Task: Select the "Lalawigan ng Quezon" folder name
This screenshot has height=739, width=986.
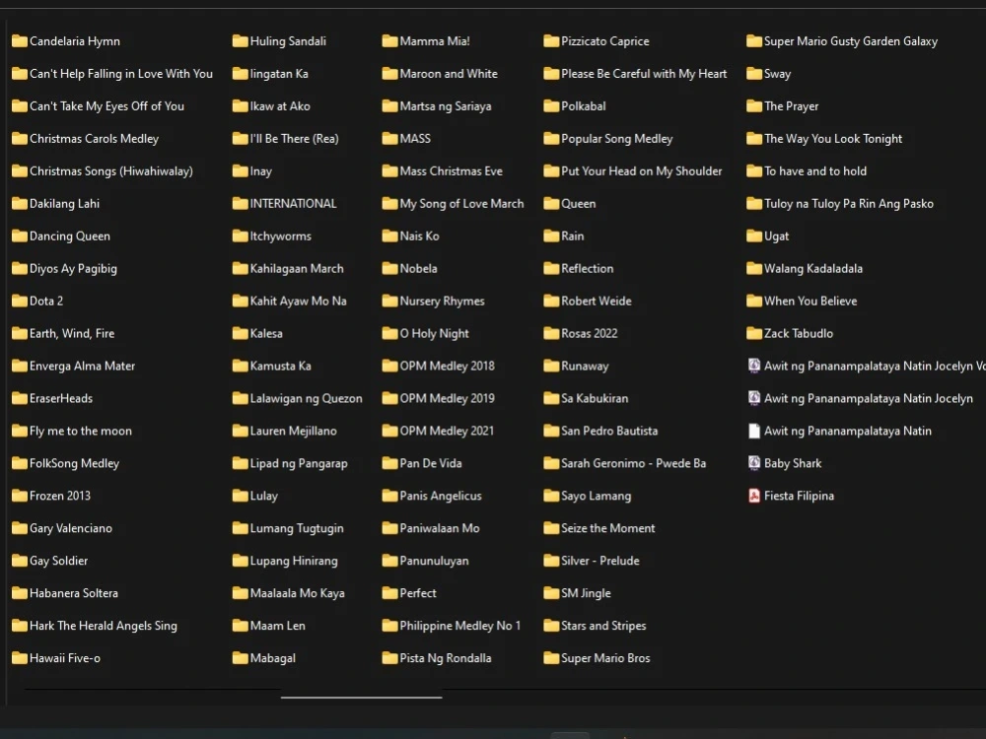Action: tap(307, 398)
